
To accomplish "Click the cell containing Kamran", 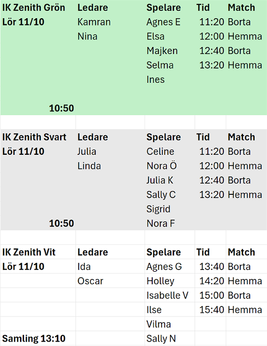I will [x=94, y=22].
